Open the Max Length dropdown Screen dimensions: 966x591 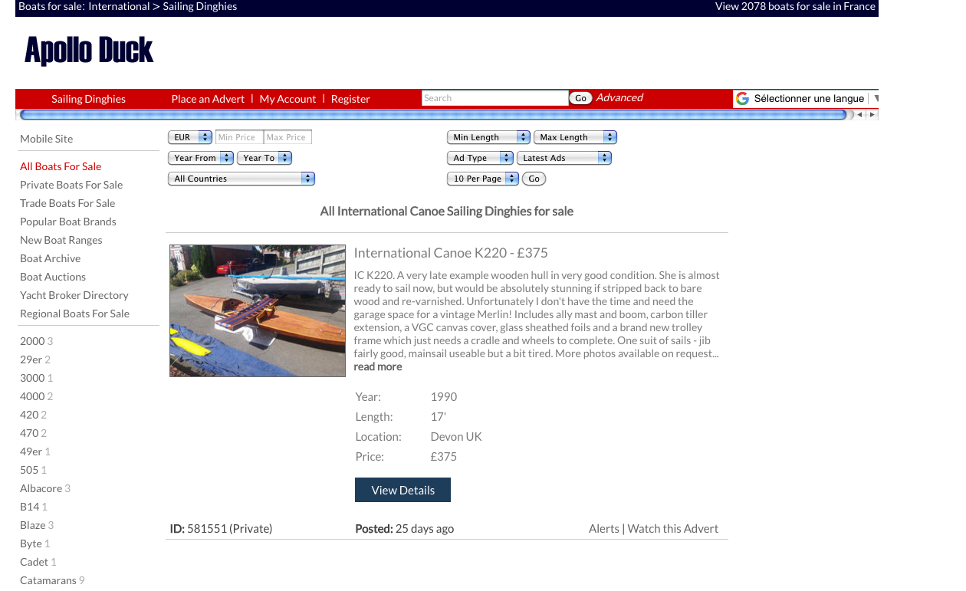click(575, 137)
